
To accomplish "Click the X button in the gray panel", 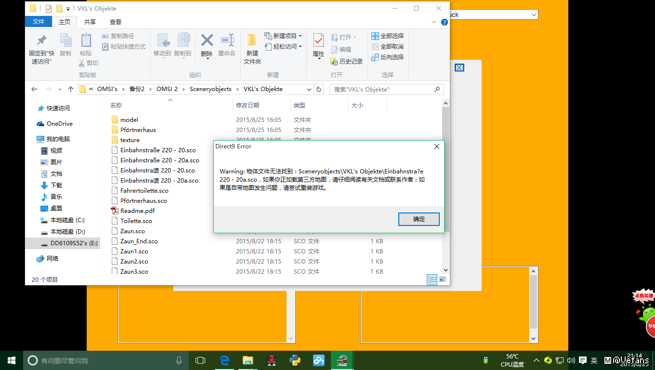I will 459,67.
